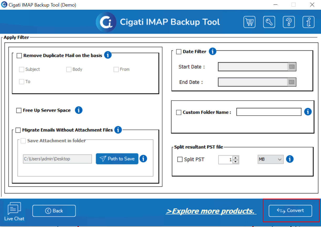Follow the Explore more products link

(211, 211)
